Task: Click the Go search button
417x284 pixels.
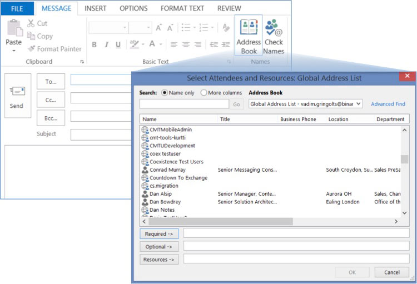Action: tap(236, 104)
